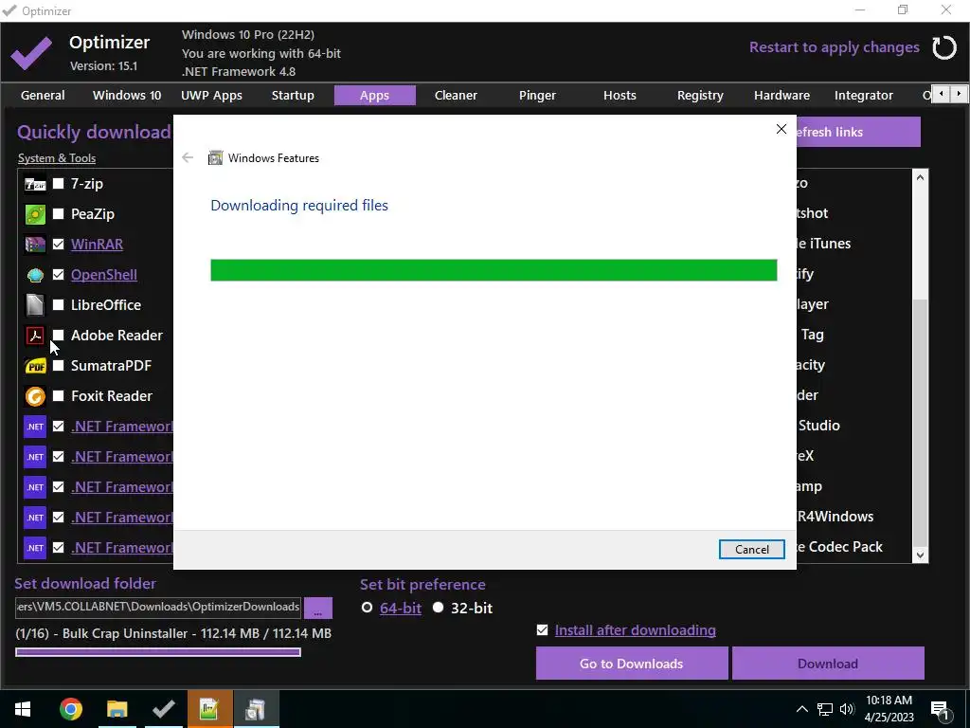This screenshot has height=728, width=970.
Task: Click the LibreOffice app icon
Action: point(35,305)
